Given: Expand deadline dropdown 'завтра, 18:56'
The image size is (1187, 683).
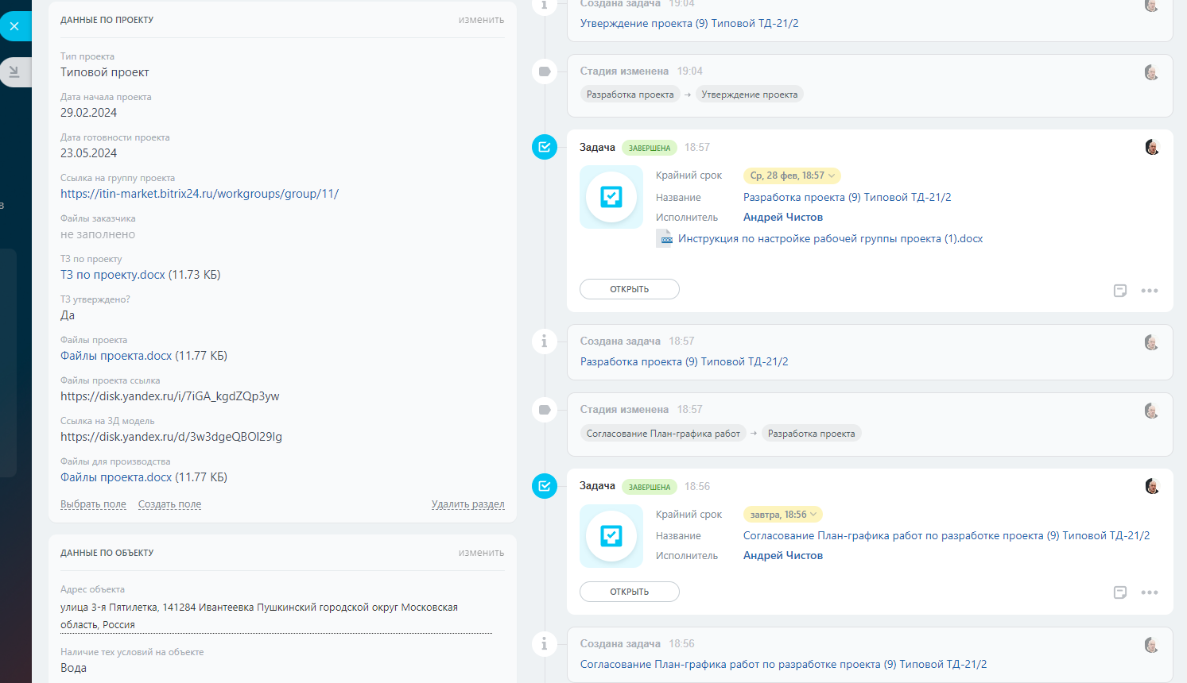Looking at the screenshot, I should click(782, 515).
